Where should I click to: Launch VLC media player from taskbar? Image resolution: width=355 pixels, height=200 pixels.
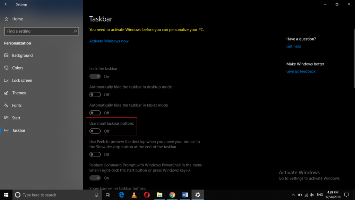pyautogui.click(x=134, y=195)
